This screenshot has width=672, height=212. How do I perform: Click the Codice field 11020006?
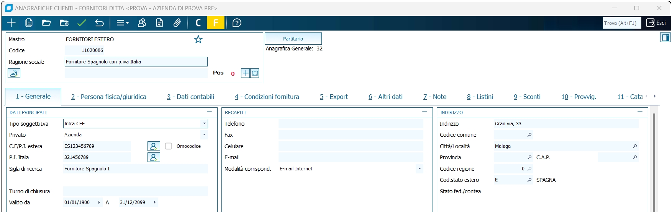tap(85, 50)
